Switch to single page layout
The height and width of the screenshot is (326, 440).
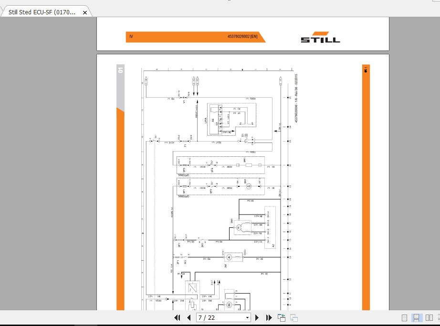(404, 317)
